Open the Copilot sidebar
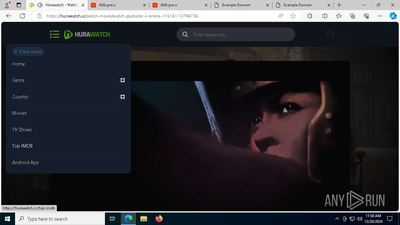This screenshot has height=225, width=400. pos(393,16)
